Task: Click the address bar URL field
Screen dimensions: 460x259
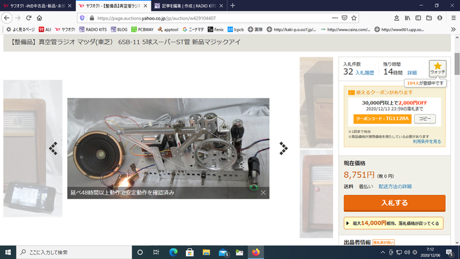Action: [x=204, y=18]
